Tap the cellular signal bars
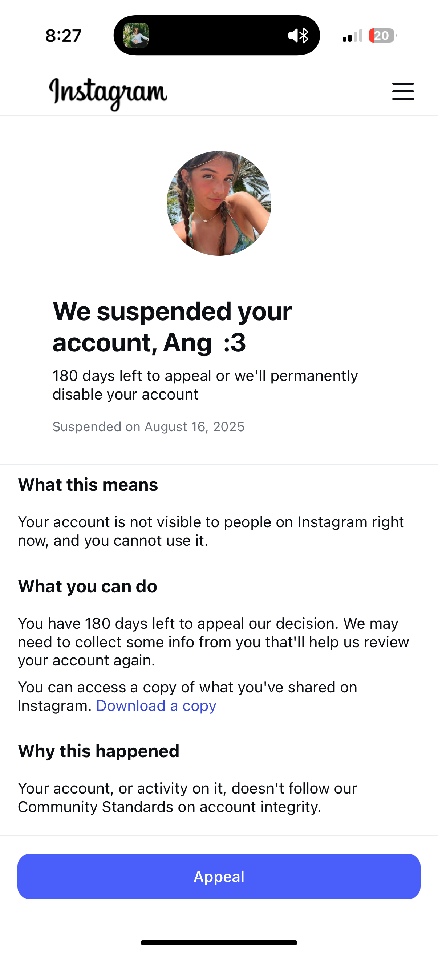 tap(352, 36)
